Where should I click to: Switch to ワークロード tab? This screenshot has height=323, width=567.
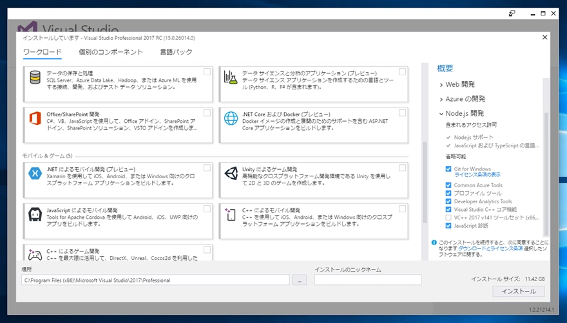coord(43,52)
